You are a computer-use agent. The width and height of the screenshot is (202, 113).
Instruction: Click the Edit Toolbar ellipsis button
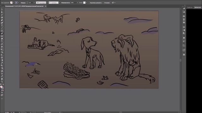point(2,99)
